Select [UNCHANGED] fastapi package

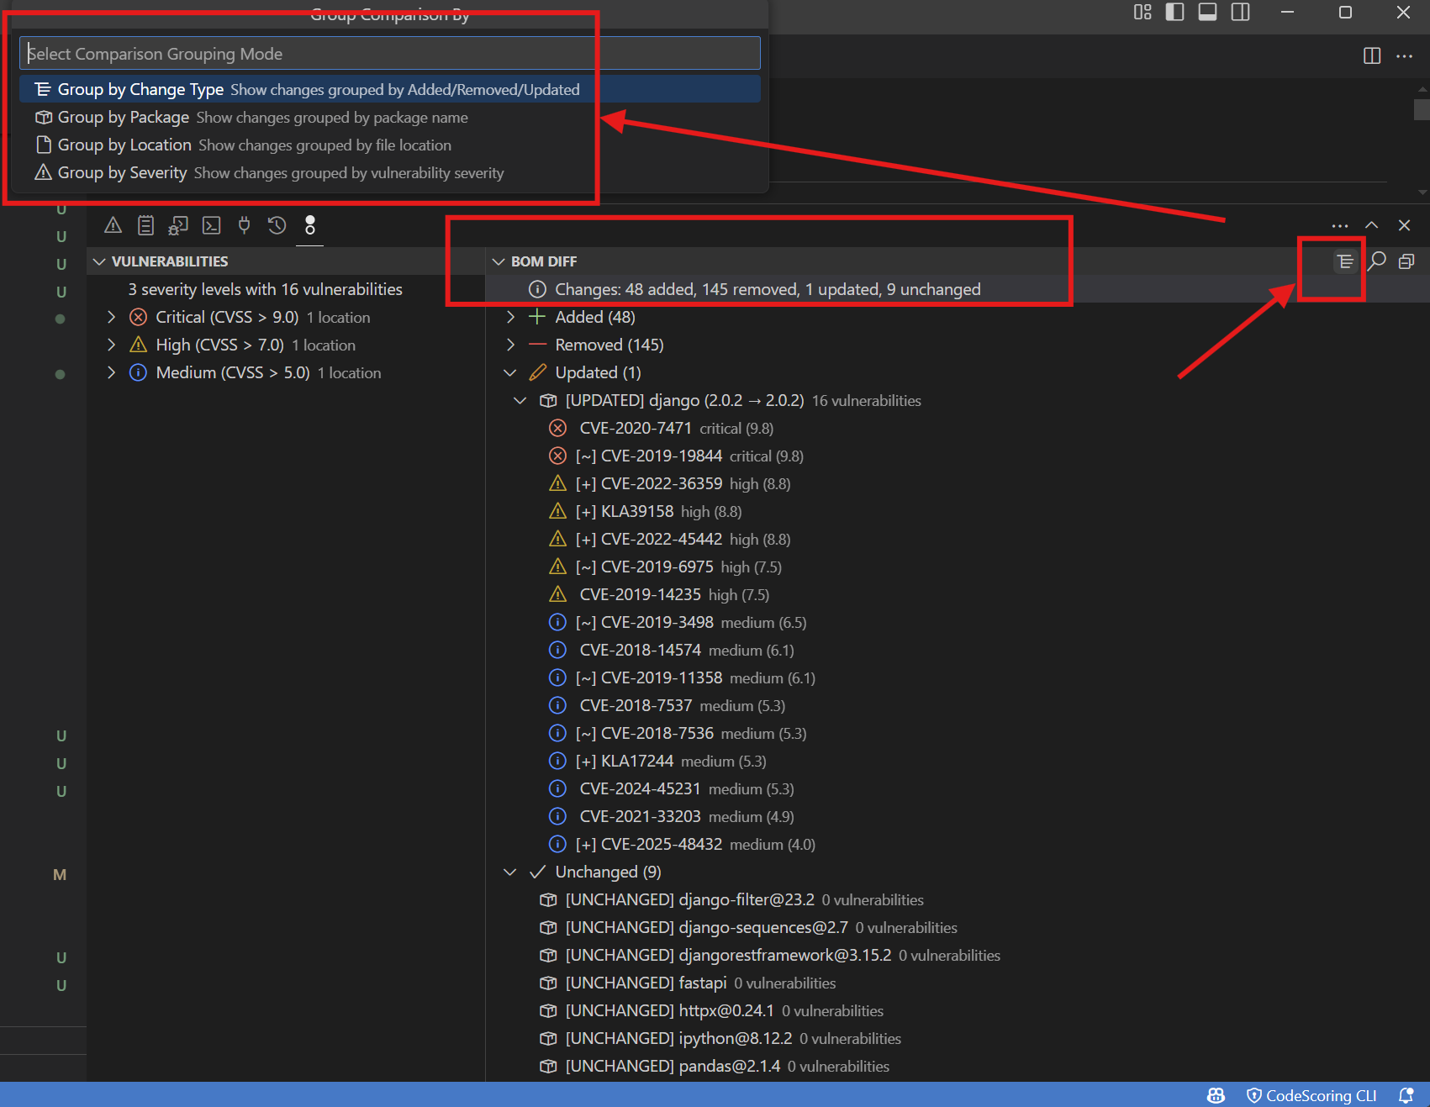[x=958, y=983]
